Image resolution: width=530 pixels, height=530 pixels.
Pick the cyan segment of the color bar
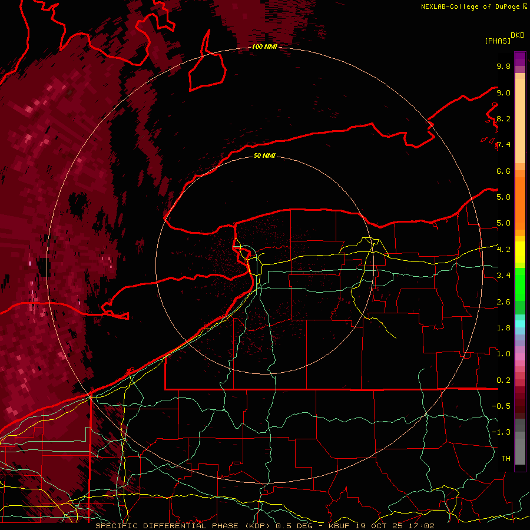coord(520,324)
